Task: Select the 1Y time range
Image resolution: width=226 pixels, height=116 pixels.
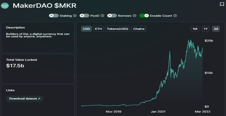Action: coord(206,29)
